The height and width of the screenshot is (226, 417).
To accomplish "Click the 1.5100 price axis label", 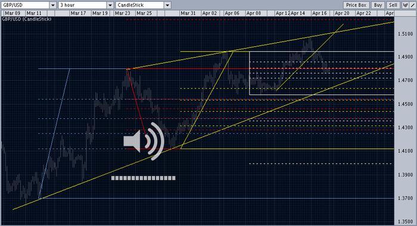I will (405, 34).
